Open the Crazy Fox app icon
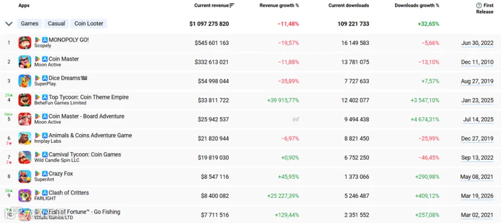The image size is (501, 223). [x=25, y=176]
